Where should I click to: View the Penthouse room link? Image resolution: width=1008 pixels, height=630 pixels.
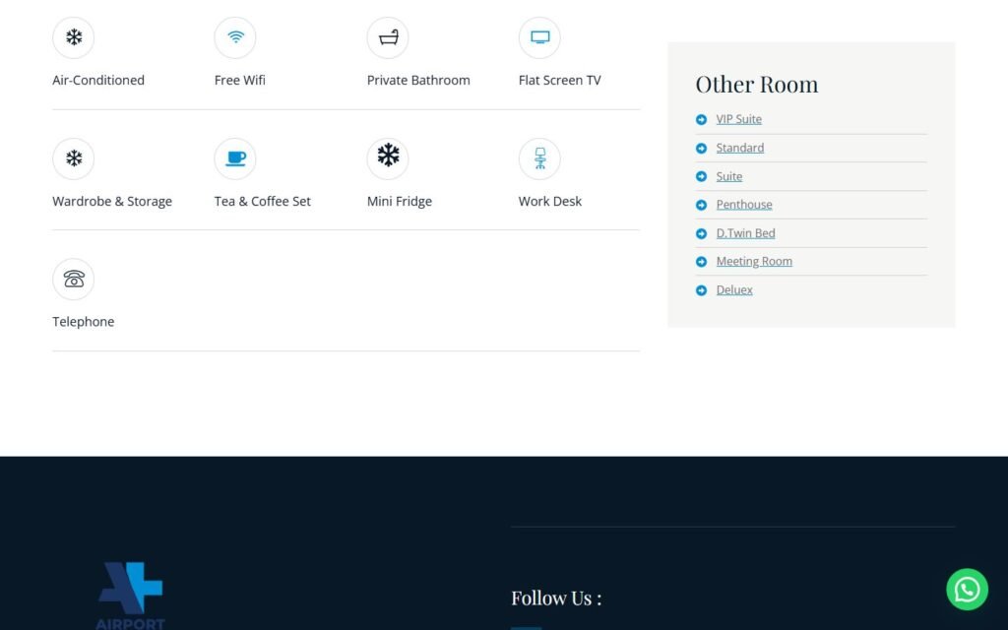coord(744,205)
